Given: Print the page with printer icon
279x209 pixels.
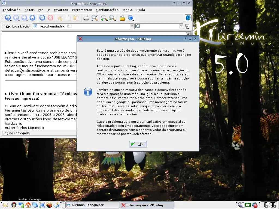Looking at the screenshot, I should coord(86,18).
